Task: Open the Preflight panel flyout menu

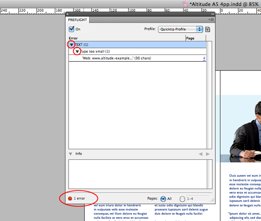Action: pos(211,20)
